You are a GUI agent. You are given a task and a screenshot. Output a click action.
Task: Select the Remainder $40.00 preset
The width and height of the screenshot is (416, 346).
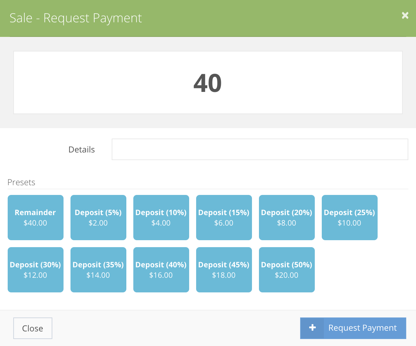pyautogui.click(x=36, y=218)
